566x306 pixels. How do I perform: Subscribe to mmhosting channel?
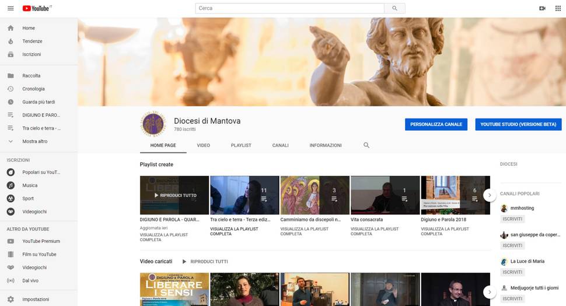(512, 219)
